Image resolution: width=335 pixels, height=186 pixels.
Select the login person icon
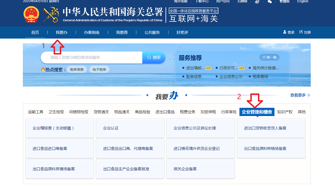pyautogui.click(x=285, y=32)
